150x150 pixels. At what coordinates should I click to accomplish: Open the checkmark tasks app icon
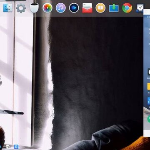click(x=140, y=8)
